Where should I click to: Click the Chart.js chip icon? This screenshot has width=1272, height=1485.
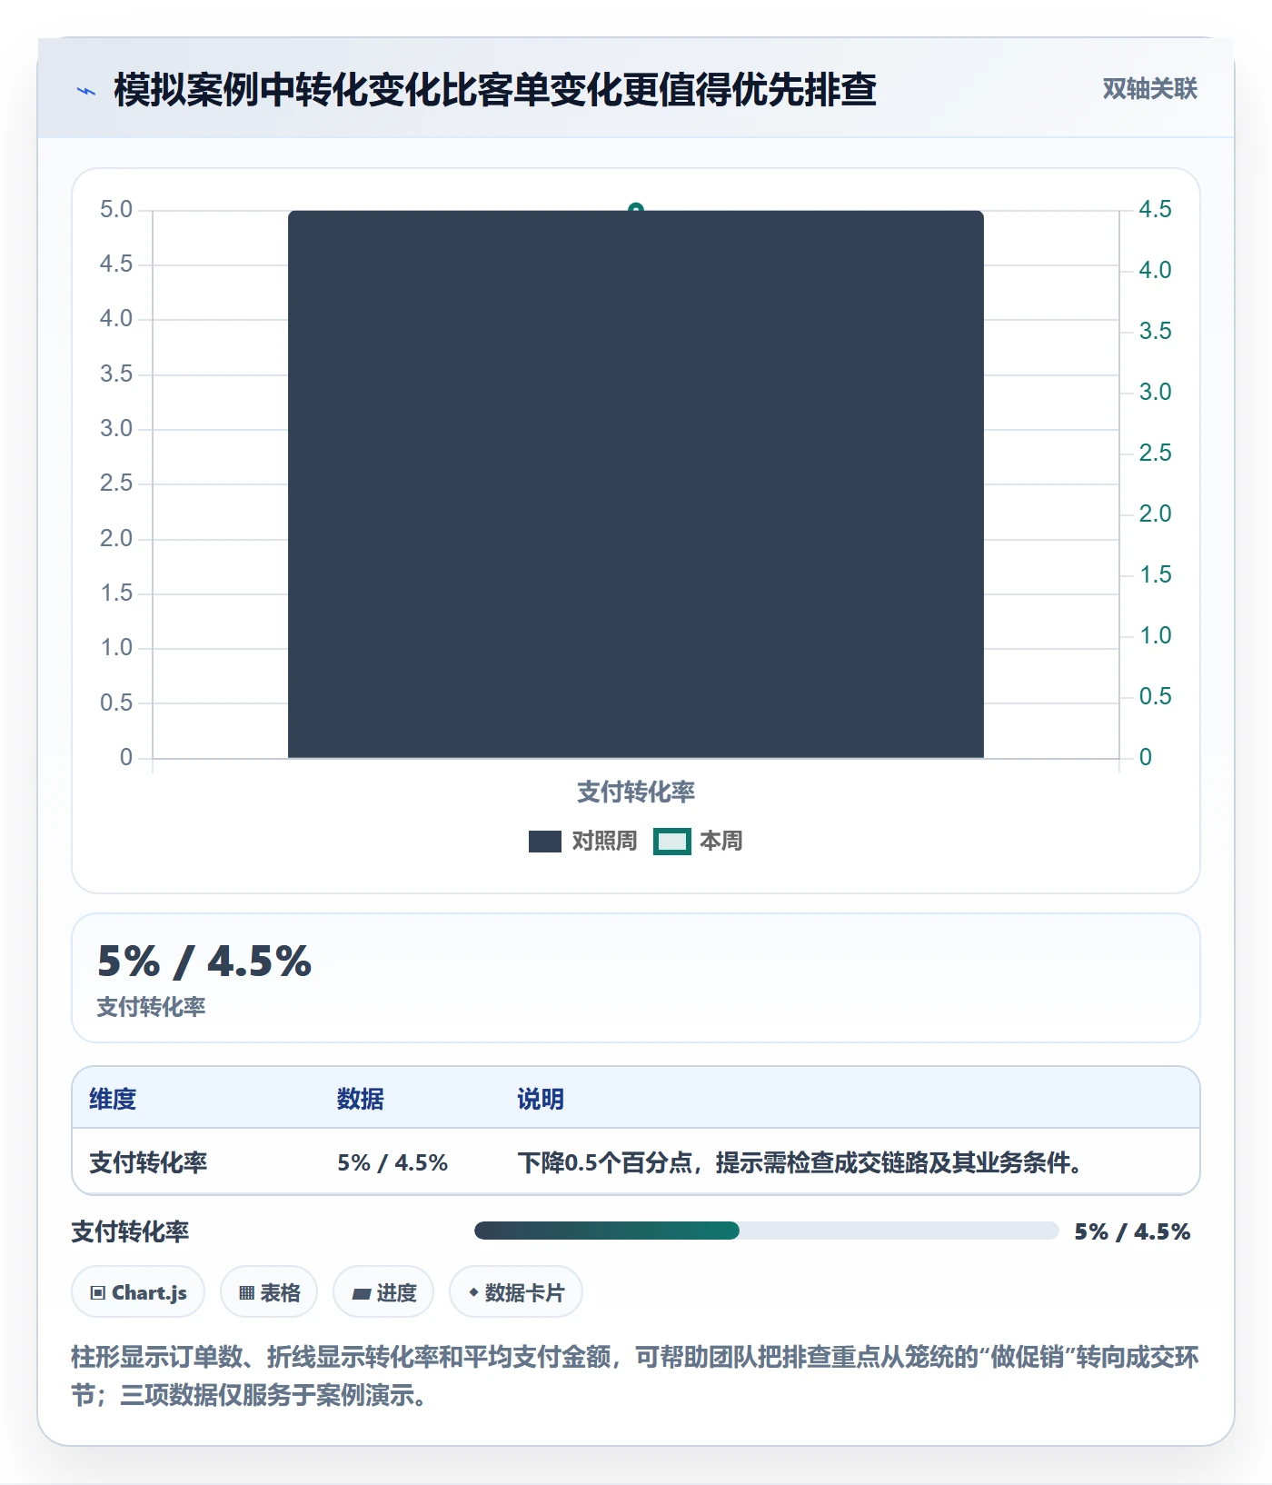pyautogui.click(x=98, y=1292)
